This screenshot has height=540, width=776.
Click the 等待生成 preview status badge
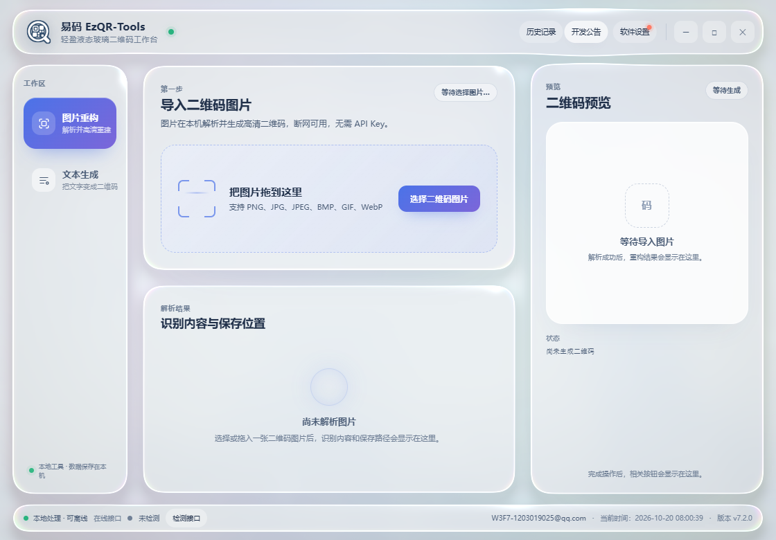pyautogui.click(x=727, y=90)
